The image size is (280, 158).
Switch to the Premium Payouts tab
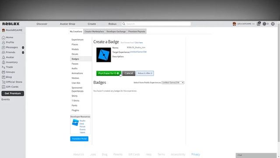pos(136,31)
